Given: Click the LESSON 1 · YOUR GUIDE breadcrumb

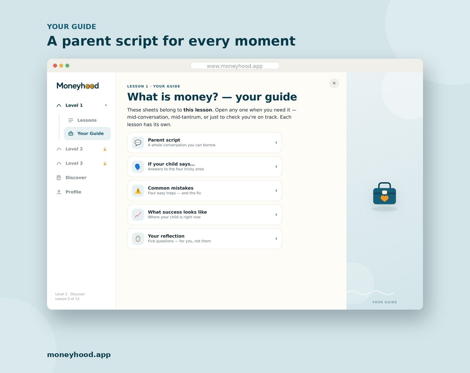Looking at the screenshot, I should coord(154,86).
